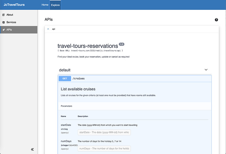Click the Parameters section header
This screenshot has width=226, height=154.
(66, 106)
